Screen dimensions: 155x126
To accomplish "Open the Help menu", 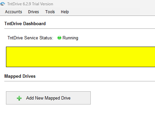I will coord(65,12).
